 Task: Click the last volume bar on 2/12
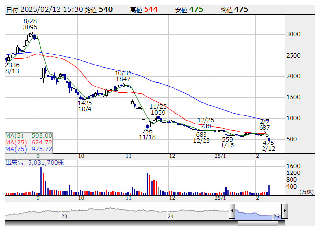coord(269,190)
